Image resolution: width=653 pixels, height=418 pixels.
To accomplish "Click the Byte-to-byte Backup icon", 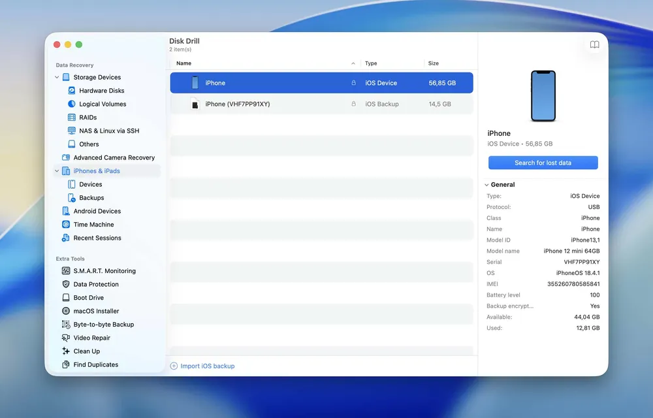I will (66, 325).
